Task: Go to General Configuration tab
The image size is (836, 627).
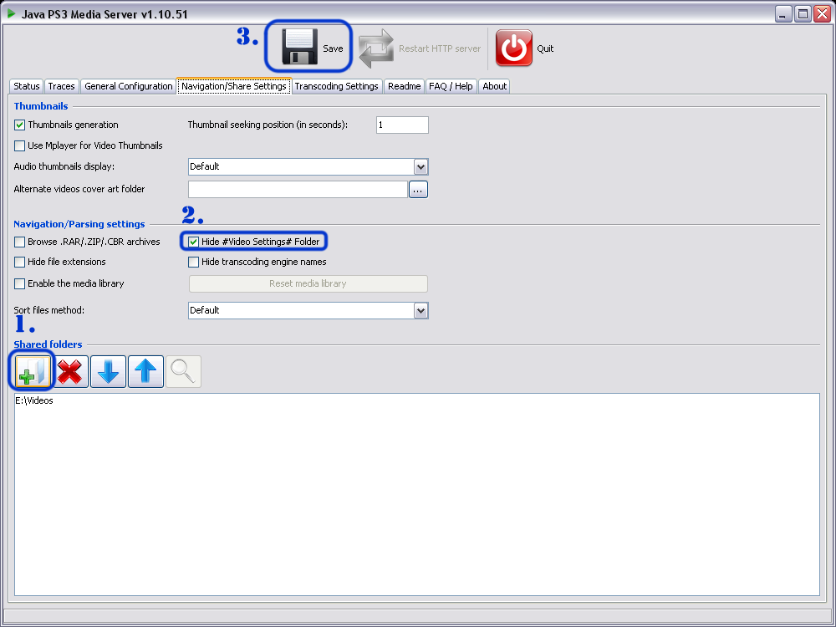Action: [x=129, y=86]
